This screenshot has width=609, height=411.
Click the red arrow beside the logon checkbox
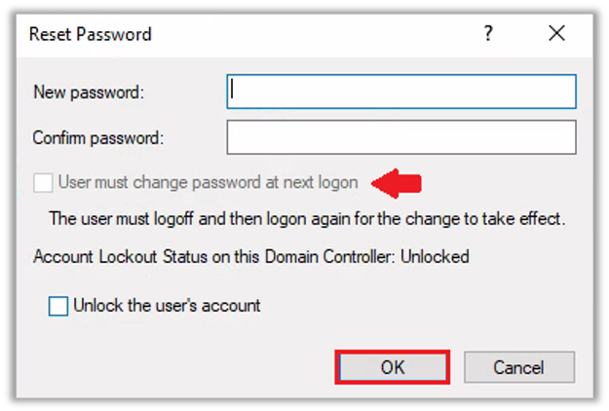click(399, 182)
